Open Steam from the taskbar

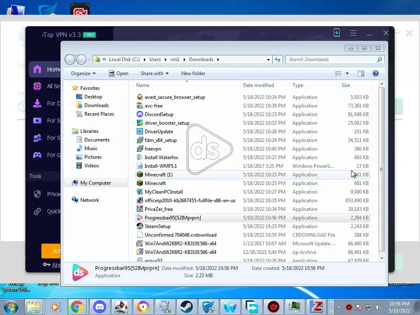tap(187, 307)
